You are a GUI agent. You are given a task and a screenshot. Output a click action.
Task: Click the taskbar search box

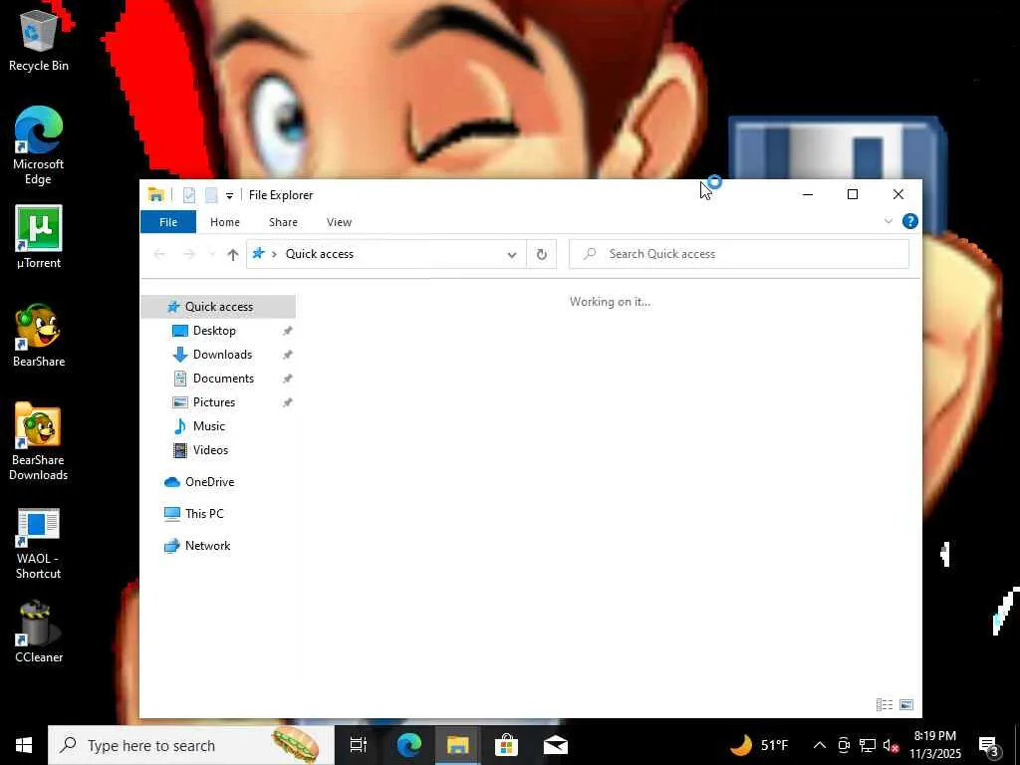click(x=190, y=745)
